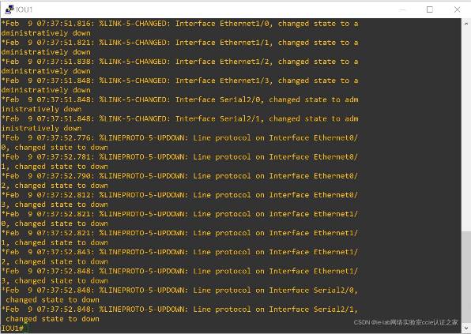Click the LINK-5-CHANGED Serial2/0 log line

tap(179, 104)
